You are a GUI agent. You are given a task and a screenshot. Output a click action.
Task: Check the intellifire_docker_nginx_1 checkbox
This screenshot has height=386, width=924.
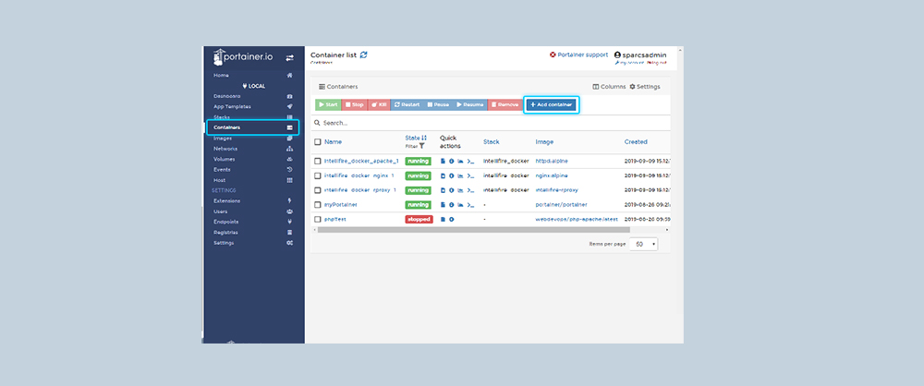click(x=318, y=175)
